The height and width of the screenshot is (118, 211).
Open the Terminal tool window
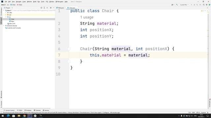37,110
